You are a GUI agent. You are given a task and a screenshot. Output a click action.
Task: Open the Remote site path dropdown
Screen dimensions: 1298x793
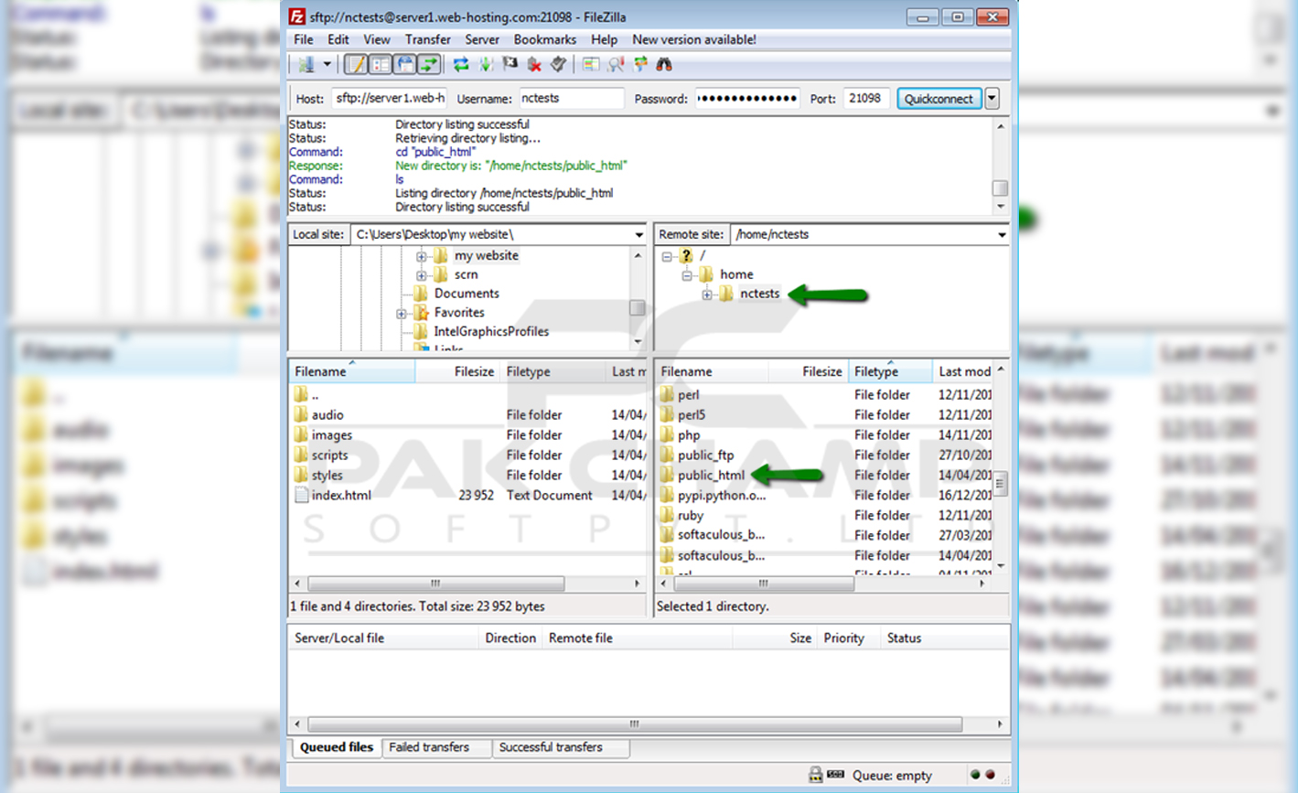(1002, 235)
